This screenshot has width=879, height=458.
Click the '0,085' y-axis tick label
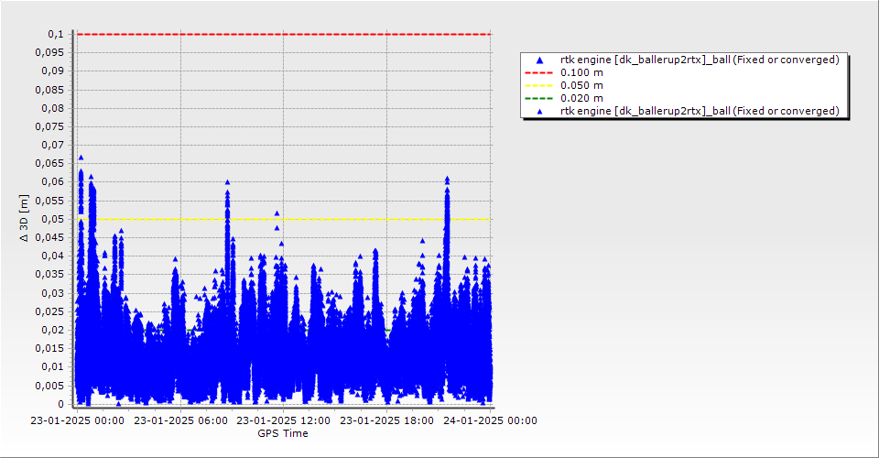tap(49, 90)
